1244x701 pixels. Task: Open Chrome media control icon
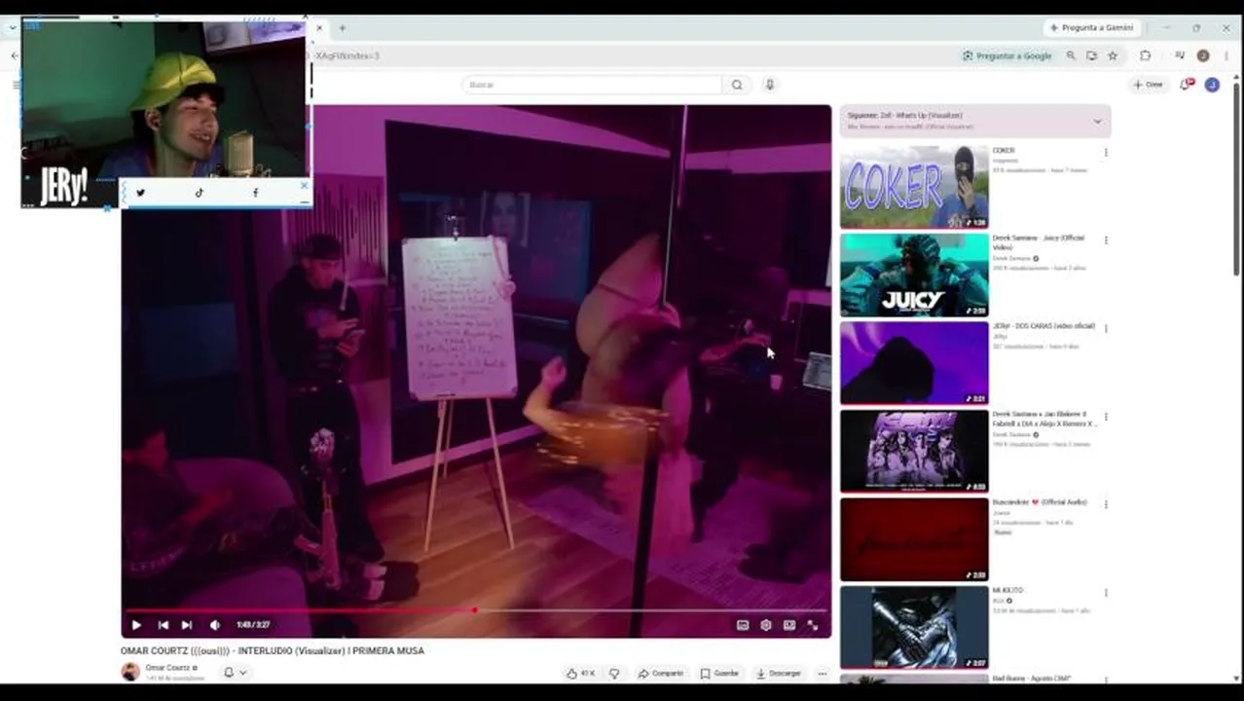click(x=1180, y=56)
